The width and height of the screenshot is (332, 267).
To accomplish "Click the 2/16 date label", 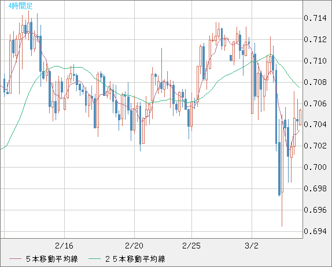I will [x=64, y=246].
